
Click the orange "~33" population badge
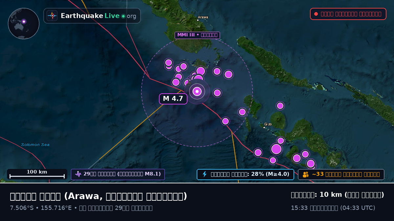(341, 174)
